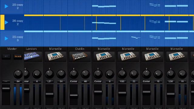
Task: Move the London channel volume fader
Action: [x=27, y=89]
